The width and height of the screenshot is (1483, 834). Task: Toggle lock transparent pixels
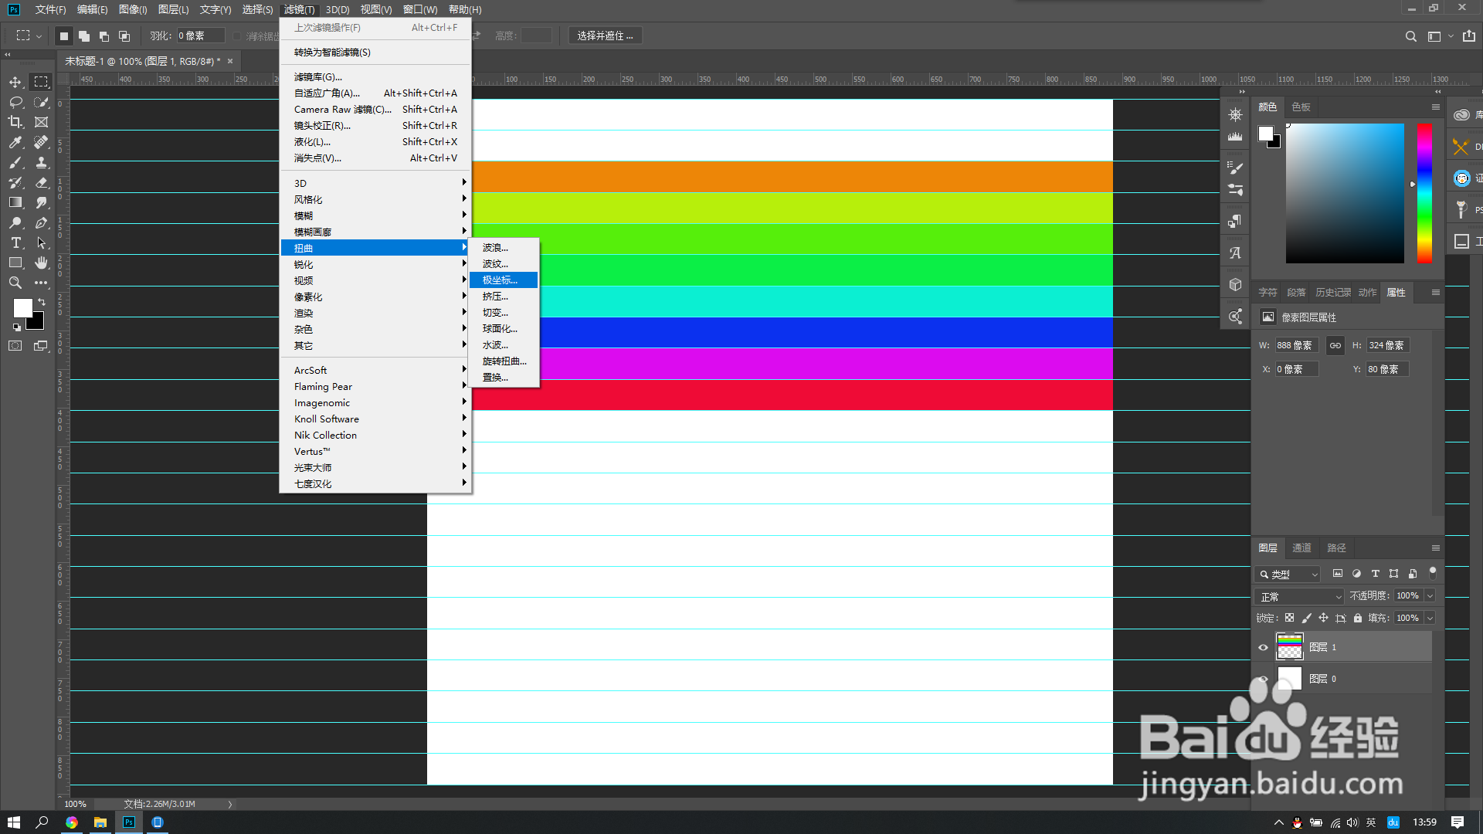(x=1289, y=618)
